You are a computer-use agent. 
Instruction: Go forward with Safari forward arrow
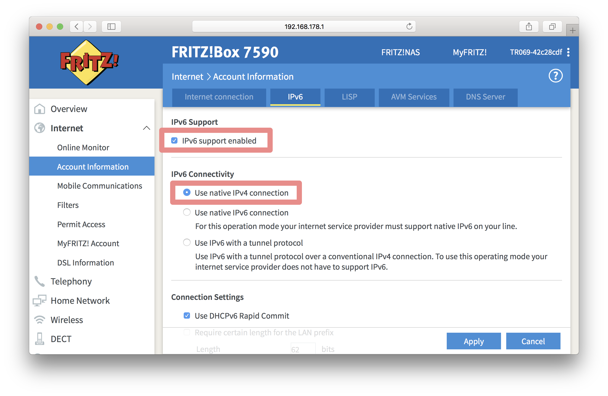[90, 27]
